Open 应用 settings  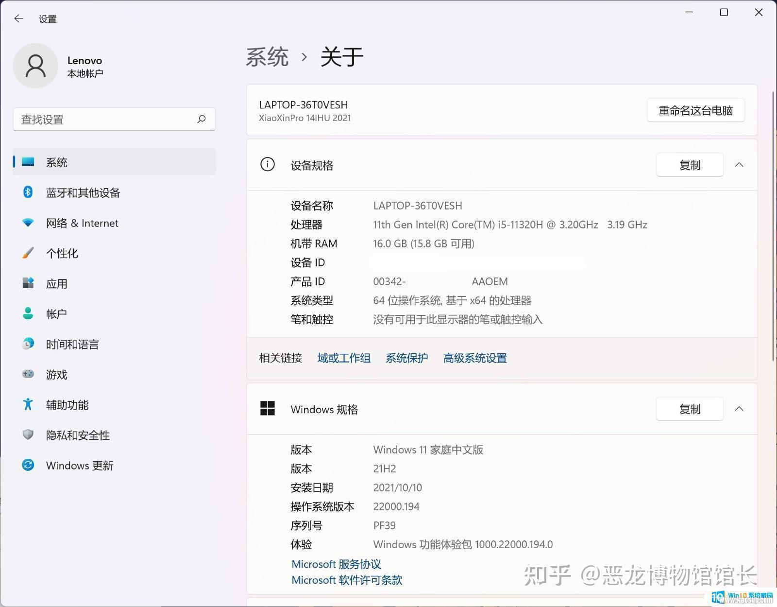[x=114, y=283]
